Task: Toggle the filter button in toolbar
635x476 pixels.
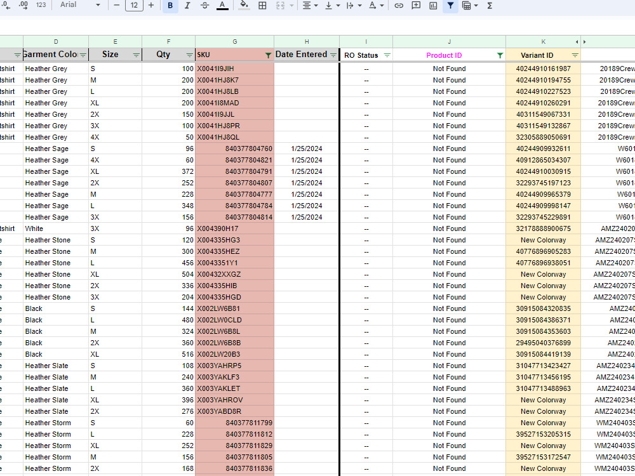Action: coord(450,6)
